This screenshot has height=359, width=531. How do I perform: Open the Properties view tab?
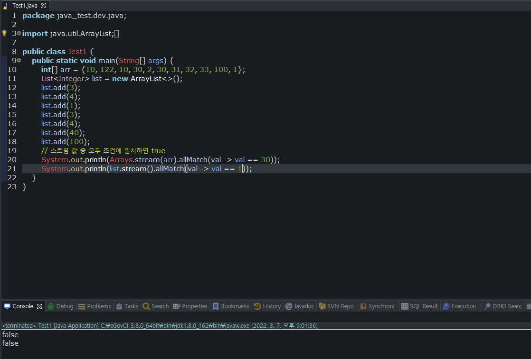(x=190, y=306)
